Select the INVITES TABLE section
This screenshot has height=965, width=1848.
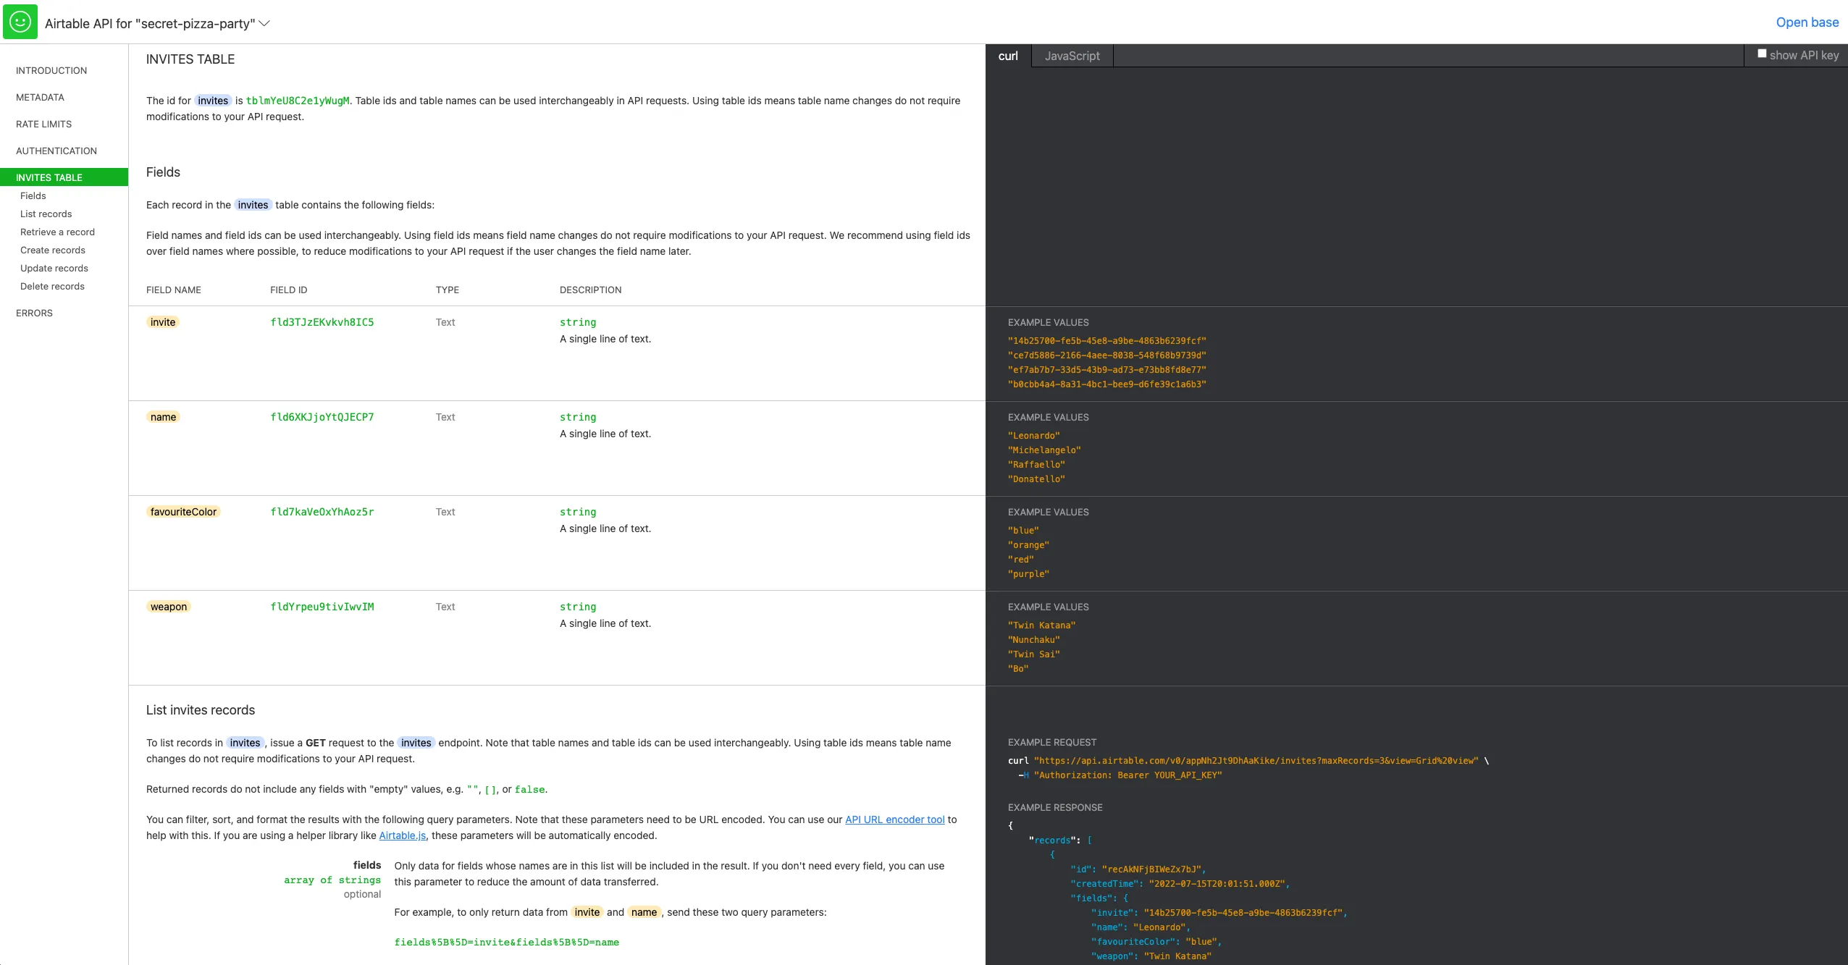click(x=49, y=177)
